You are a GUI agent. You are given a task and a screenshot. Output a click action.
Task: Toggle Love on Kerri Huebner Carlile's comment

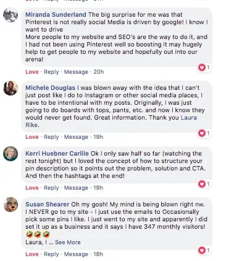(x=32, y=188)
